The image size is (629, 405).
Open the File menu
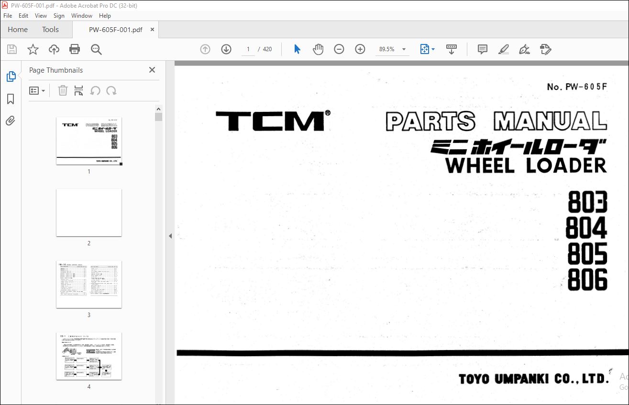(8, 16)
